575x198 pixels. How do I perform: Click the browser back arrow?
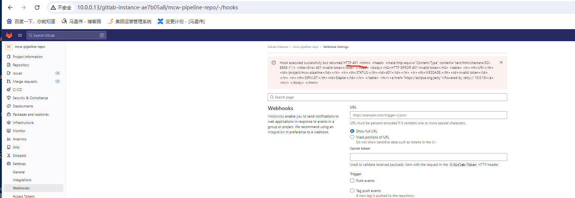10,7
